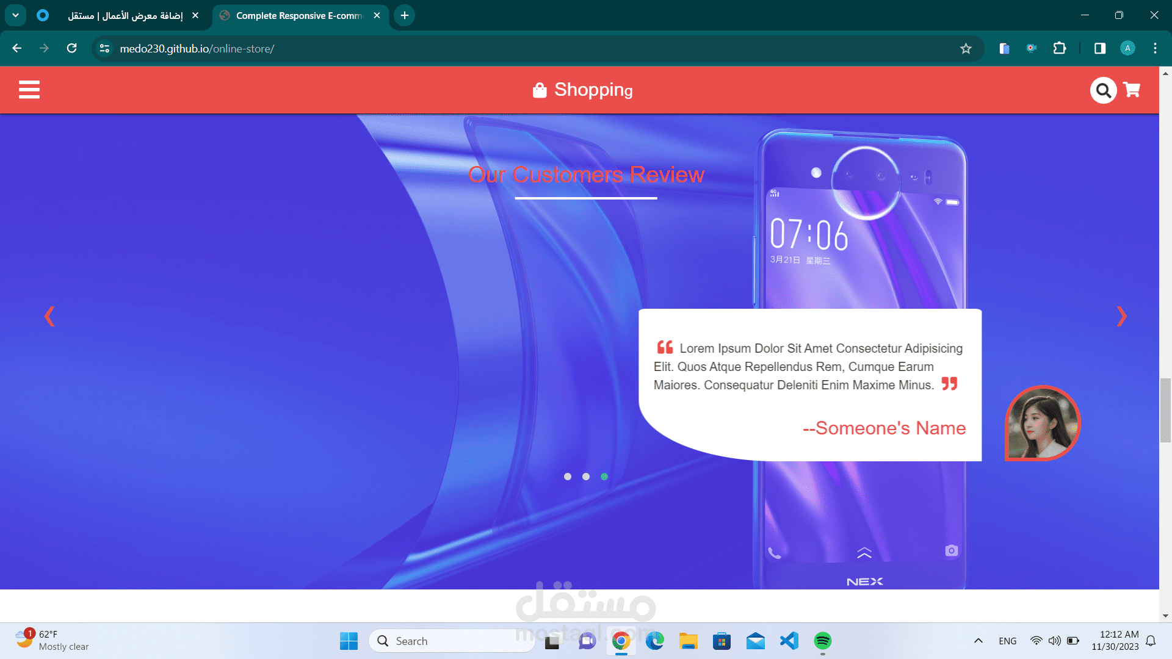Select the third green slider dot
The height and width of the screenshot is (659, 1172).
[x=604, y=477]
